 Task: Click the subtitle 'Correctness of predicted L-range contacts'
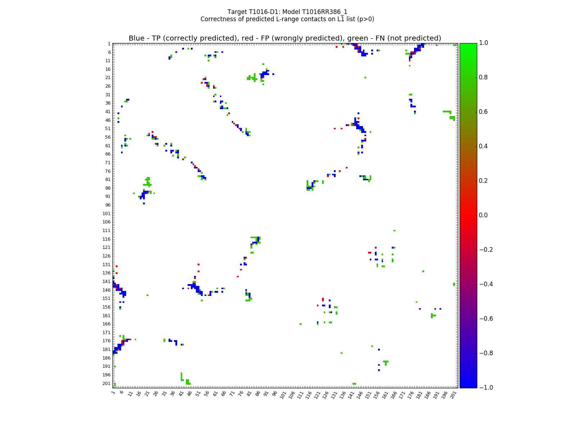tap(287, 19)
